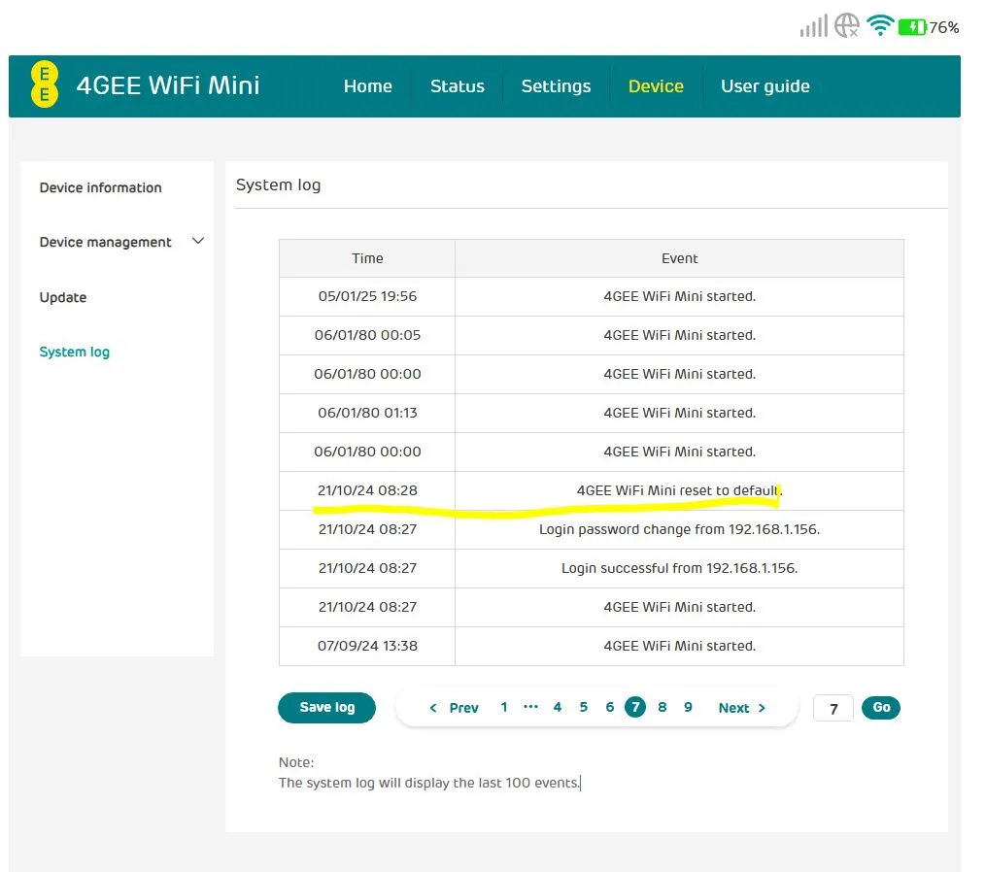This screenshot has width=986, height=872.
Task: Select the 21/10/24 08:28 time cell
Action: click(367, 490)
